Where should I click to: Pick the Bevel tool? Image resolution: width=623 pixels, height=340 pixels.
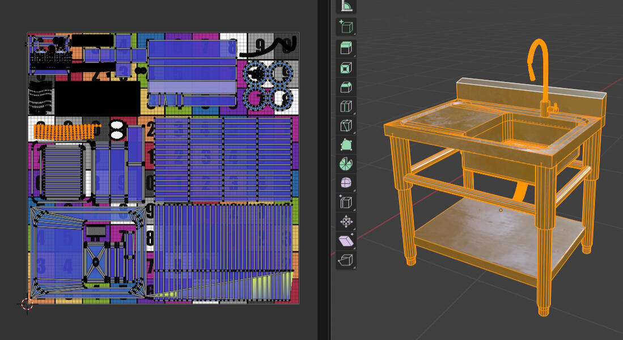pyautogui.click(x=346, y=87)
